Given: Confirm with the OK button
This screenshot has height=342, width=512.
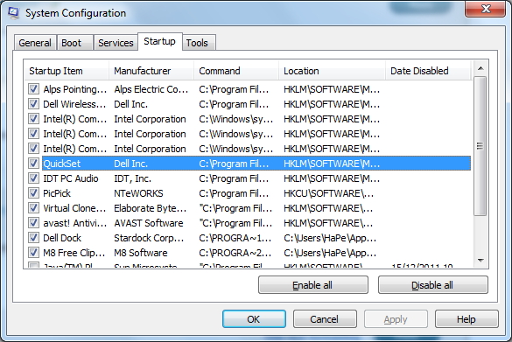Looking at the screenshot, I should (x=254, y=319).
